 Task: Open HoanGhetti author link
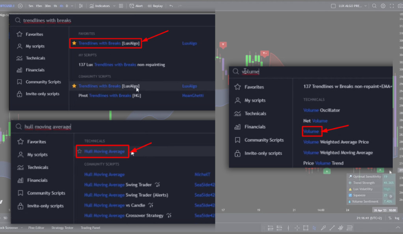(x=193, y=96)
